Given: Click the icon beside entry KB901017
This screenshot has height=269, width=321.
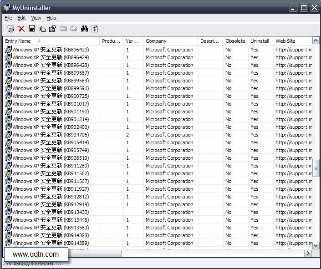Looking at the screenshot, I should coord(8,104).
